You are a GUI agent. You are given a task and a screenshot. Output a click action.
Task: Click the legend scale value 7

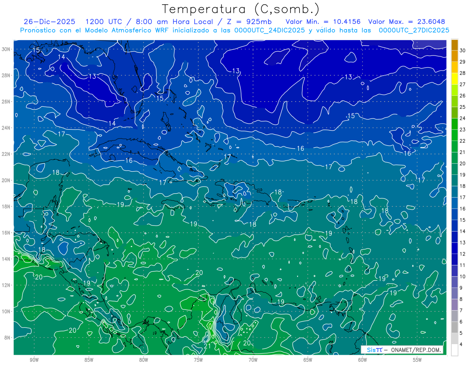(x=461, y=311)
